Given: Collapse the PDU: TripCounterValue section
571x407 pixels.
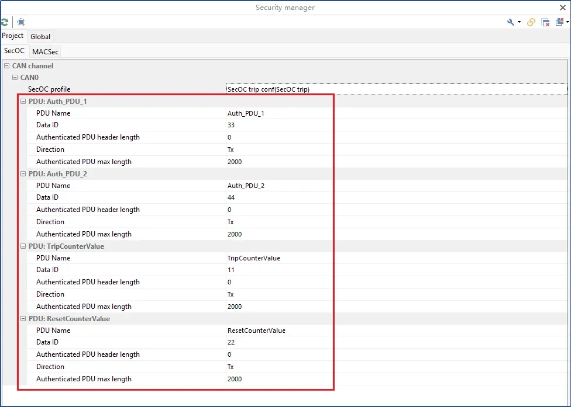Looking at the screenshot, I should pyautogui.click(x=23, y=246).
